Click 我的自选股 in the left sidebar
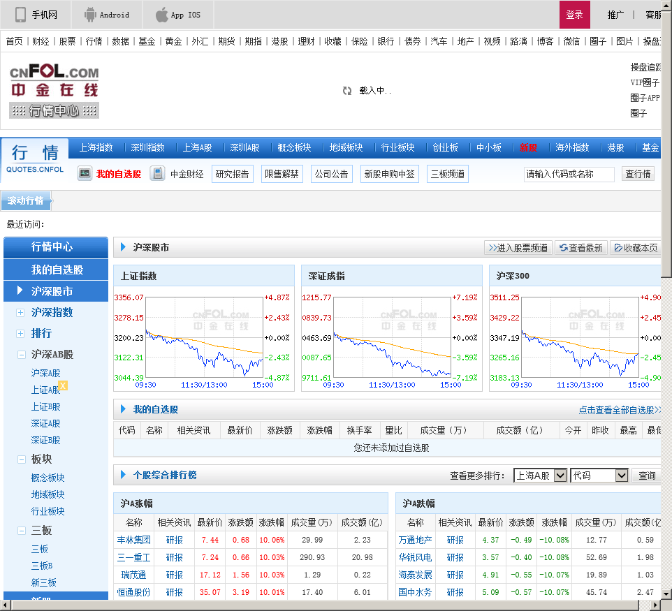Viewport: 672px width, 611px height. pyautogui.click(x=56, y=270)
